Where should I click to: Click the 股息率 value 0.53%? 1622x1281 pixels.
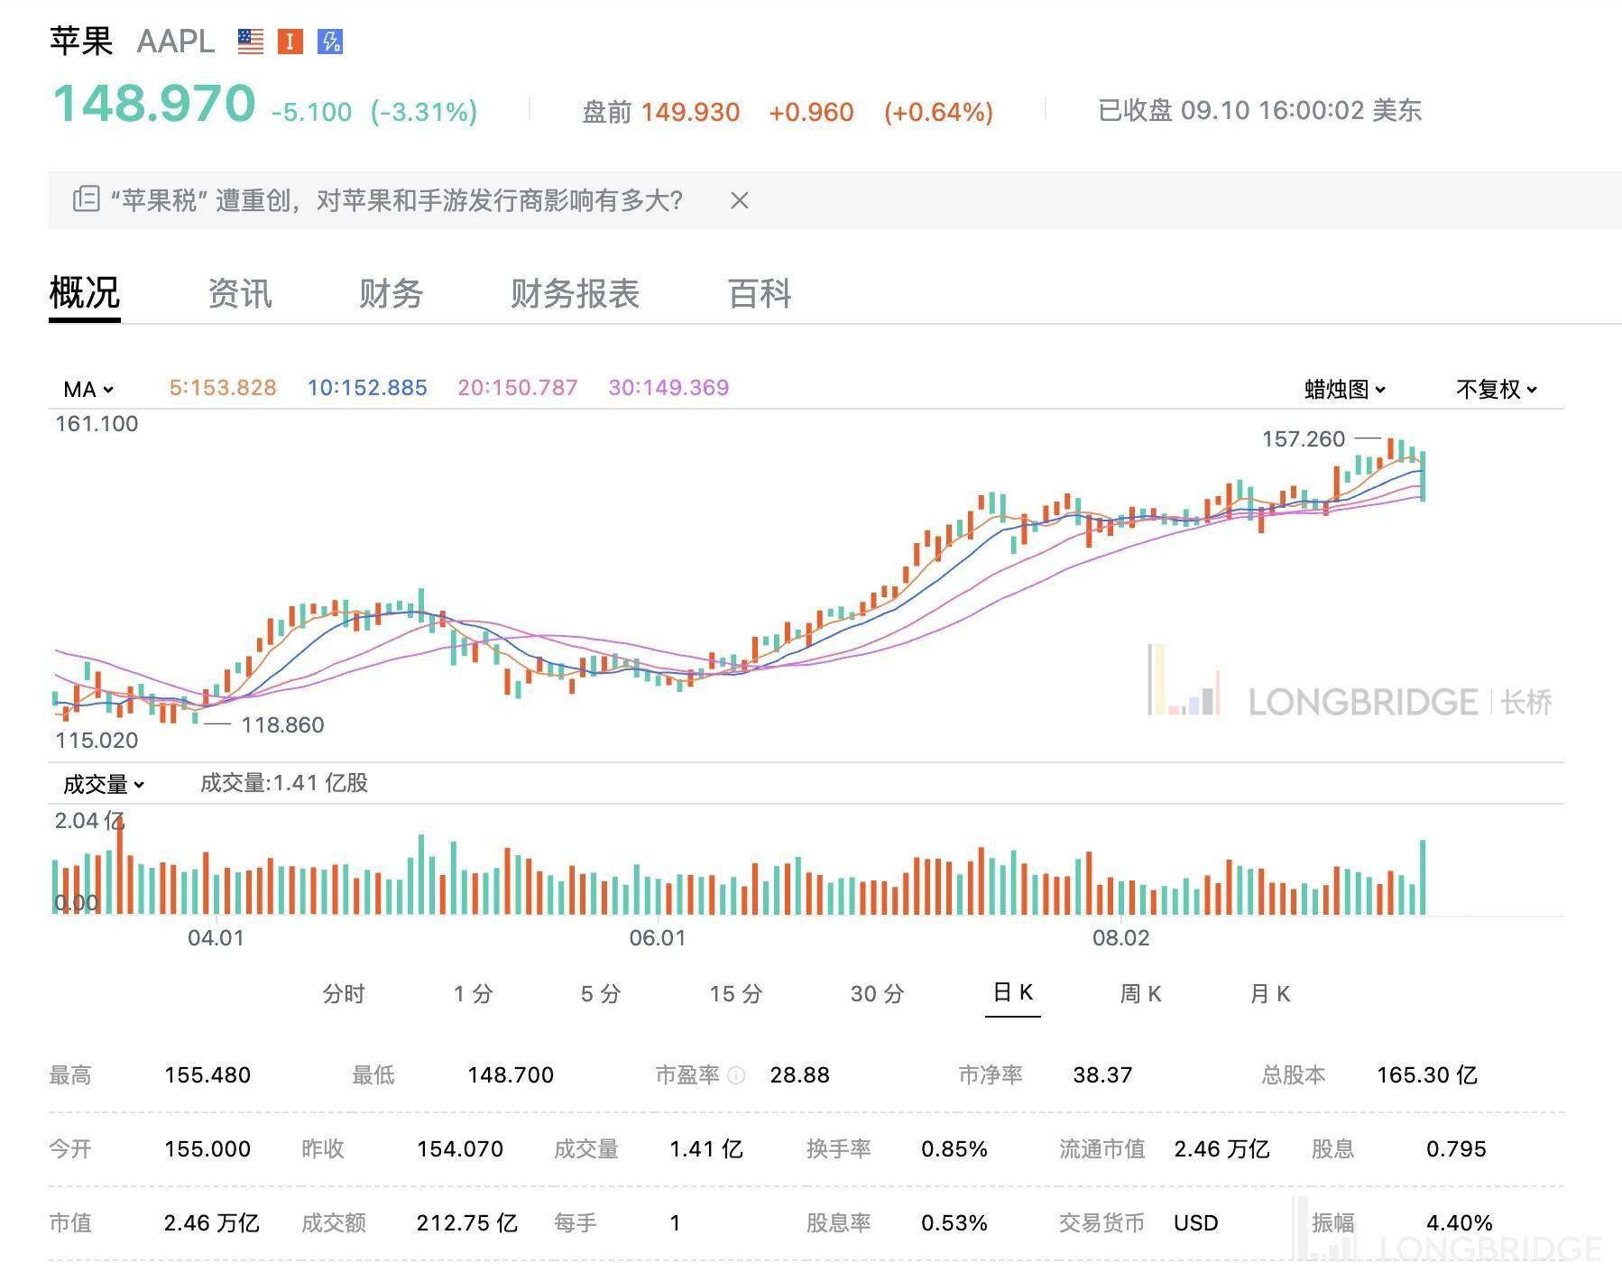tap(954, 1223)
